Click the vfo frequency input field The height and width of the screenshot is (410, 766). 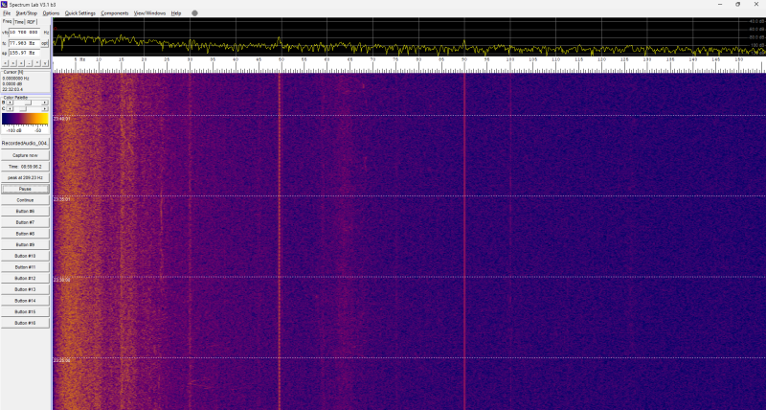pos(25,33)
